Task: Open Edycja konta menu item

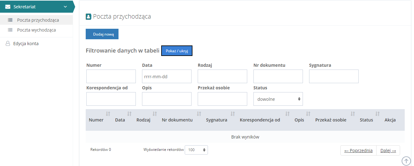Action: point(26,44)
